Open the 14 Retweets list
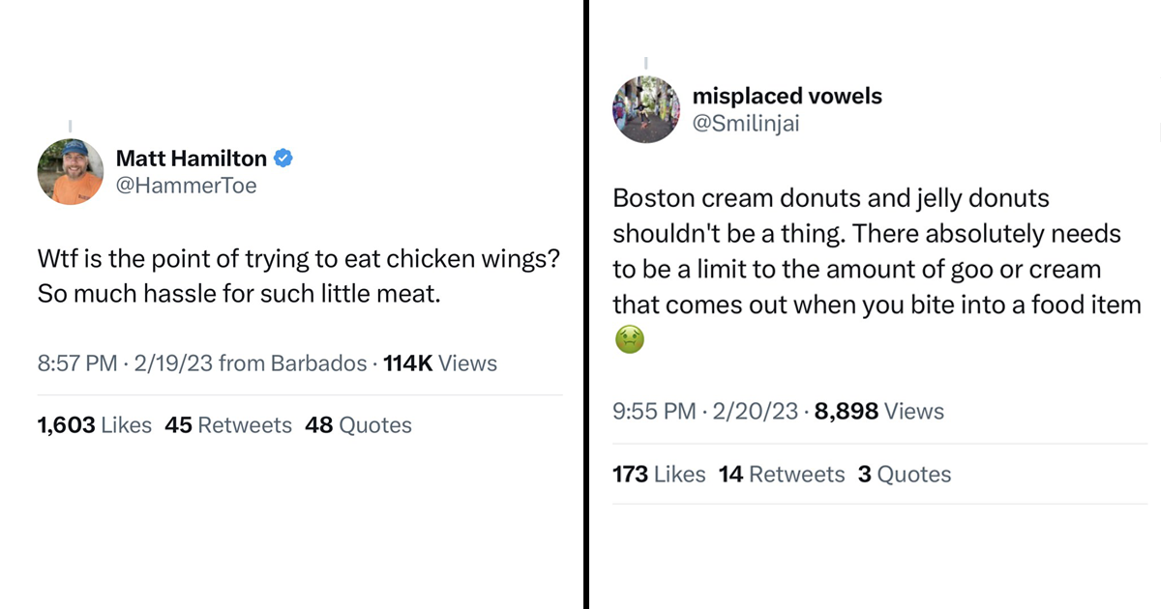Image resolution: width=1161 pixels, height=609 pixels. [x=782, y=474]
